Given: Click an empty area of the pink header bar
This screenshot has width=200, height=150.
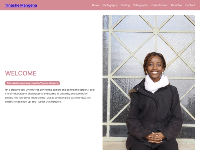Looking at the screenshot, I should click(x=64, y=5).
